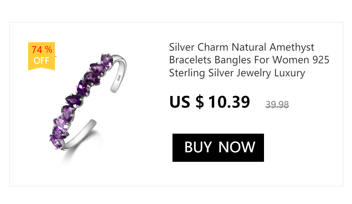Click the red '74 %' text in the badge
The image size is (352, 204).
pyautogui.click(x=42, y=50)
